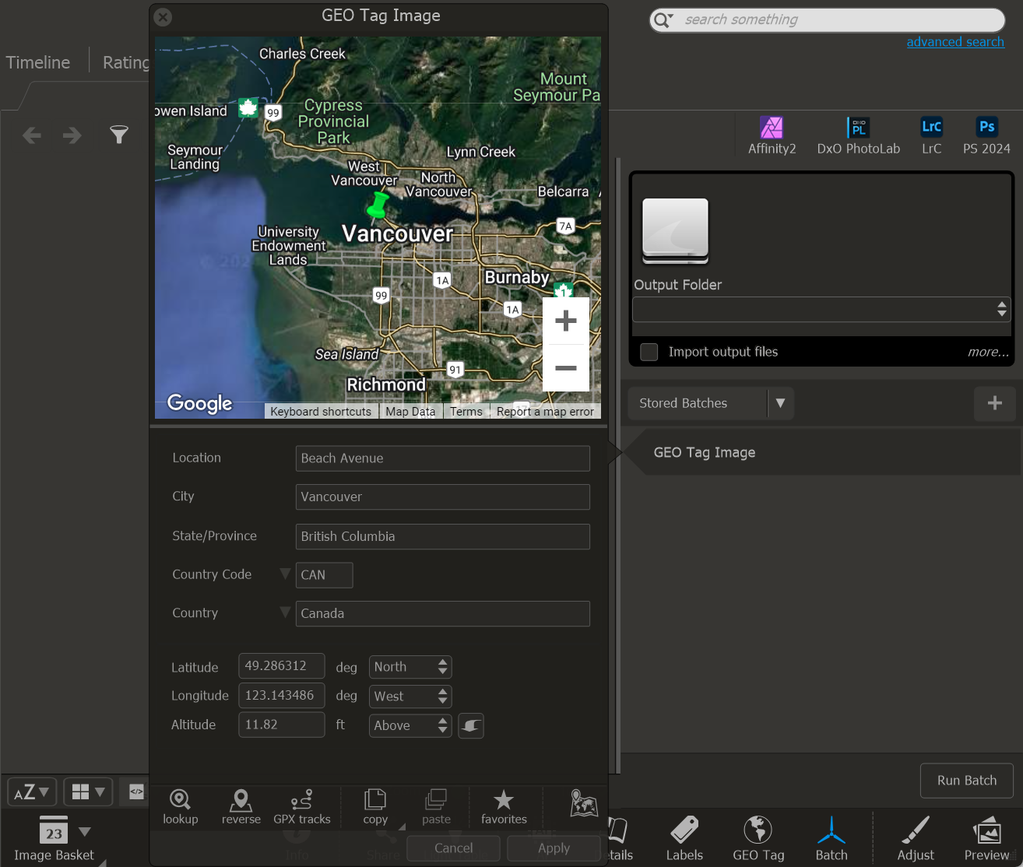Switch to the Timeline tab
Image resolution: width=1023 pixels, height=867 pixels.
(x=38, y=62)
